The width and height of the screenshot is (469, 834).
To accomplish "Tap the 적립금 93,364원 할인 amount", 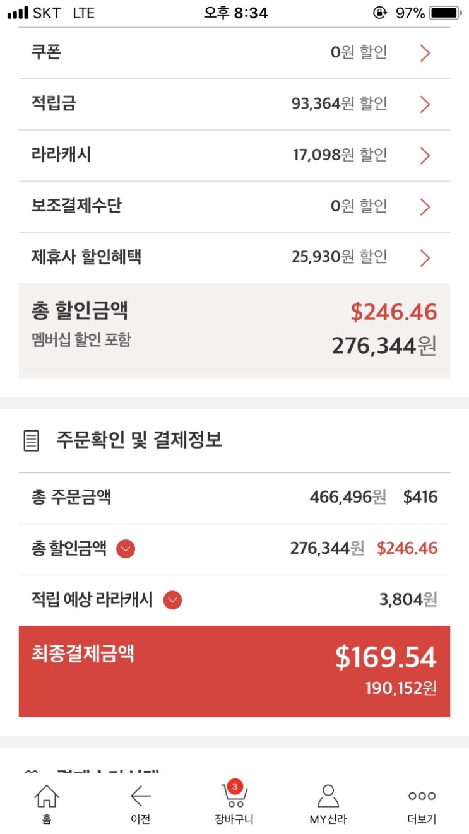I will click(x=339, y=103).
